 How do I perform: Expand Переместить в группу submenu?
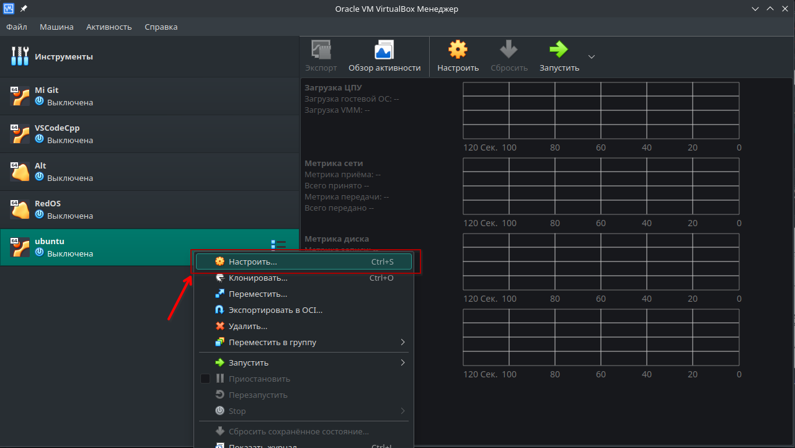click(402, 343)
